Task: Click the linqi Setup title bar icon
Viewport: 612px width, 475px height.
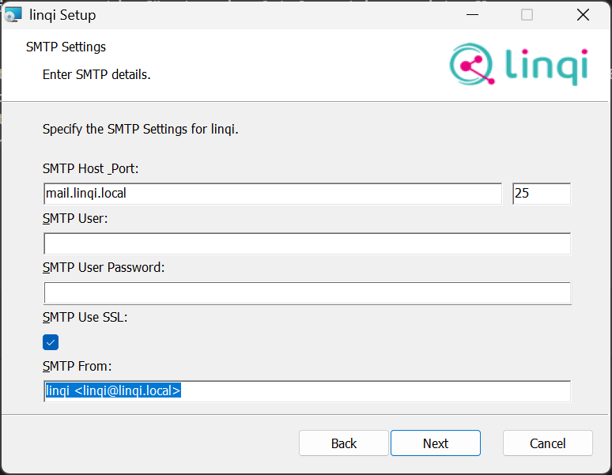Action: [13, 15]
